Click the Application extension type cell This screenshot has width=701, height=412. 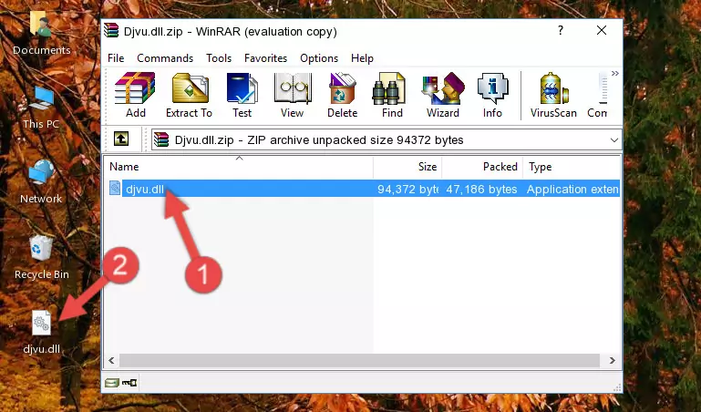pyautogui.click(x=572, y=189)
